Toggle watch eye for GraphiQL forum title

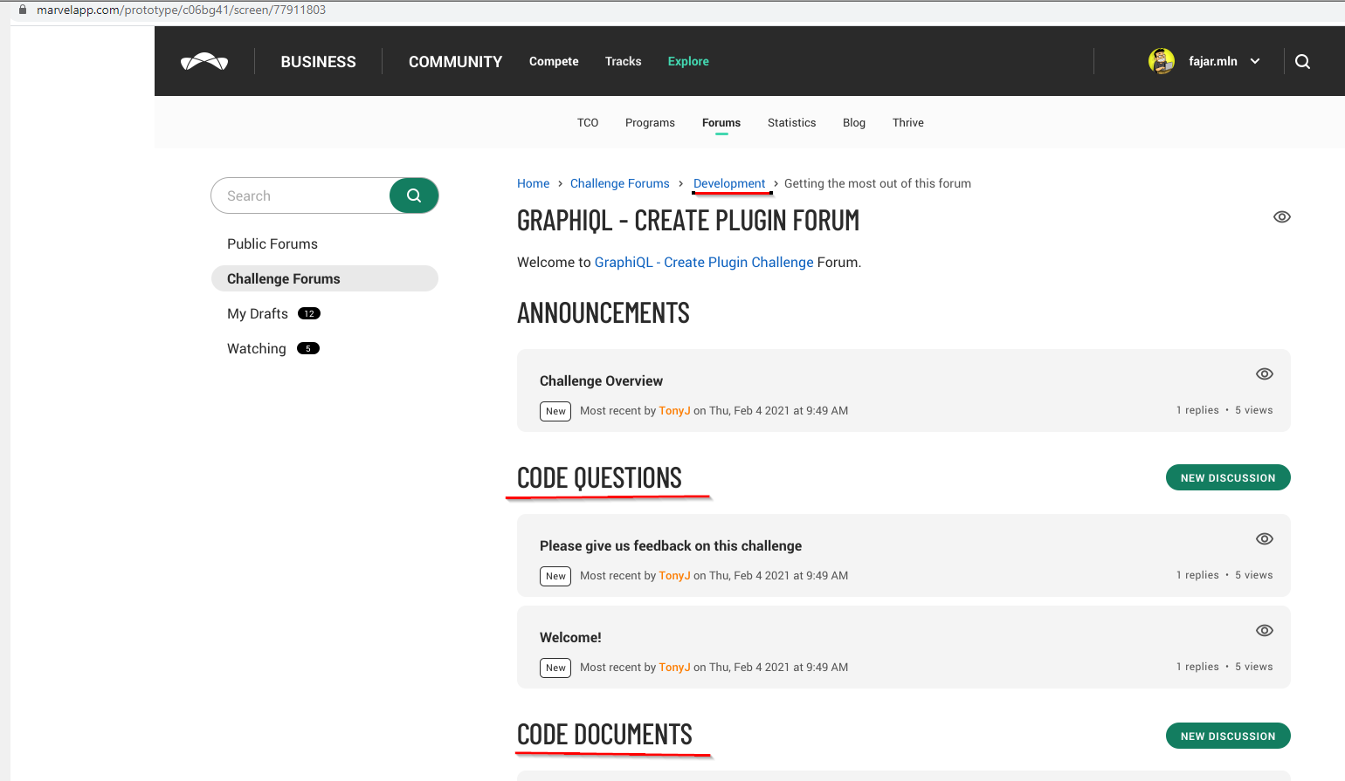[x=1281, y=217]
